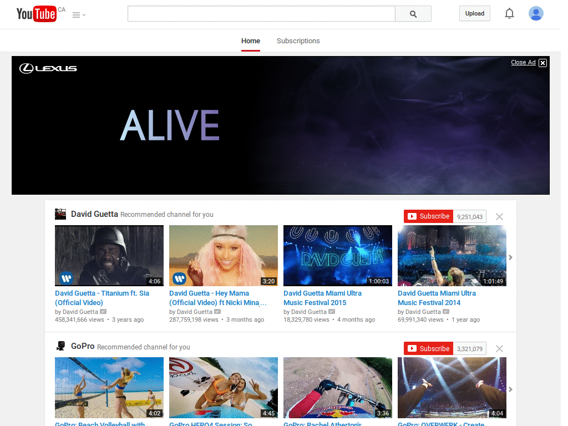Subscribe to GoPro channel
The height and width of the screenshot is (426, 568).
pyautogui.click(x=429, y=348)
